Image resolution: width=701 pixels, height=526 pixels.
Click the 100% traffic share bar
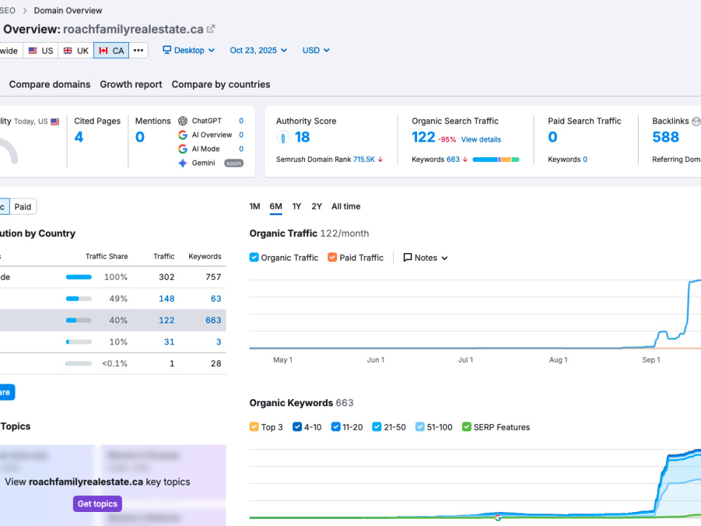tap(79, 277)
